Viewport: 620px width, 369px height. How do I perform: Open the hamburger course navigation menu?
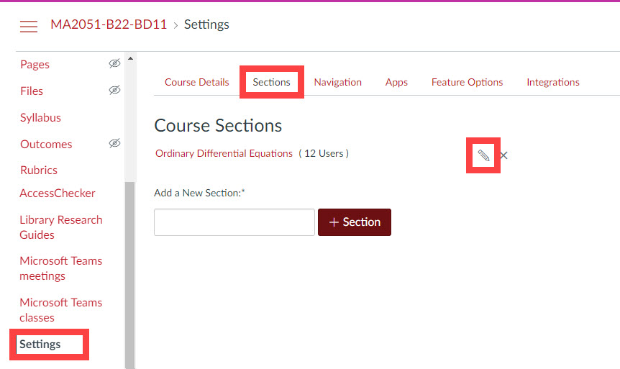coord(29,27)
